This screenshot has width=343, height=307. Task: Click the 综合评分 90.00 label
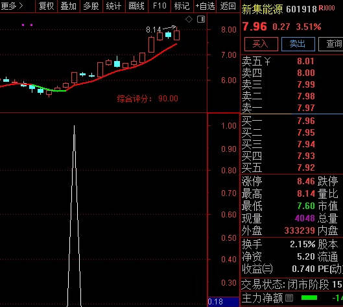coord(147,99)
